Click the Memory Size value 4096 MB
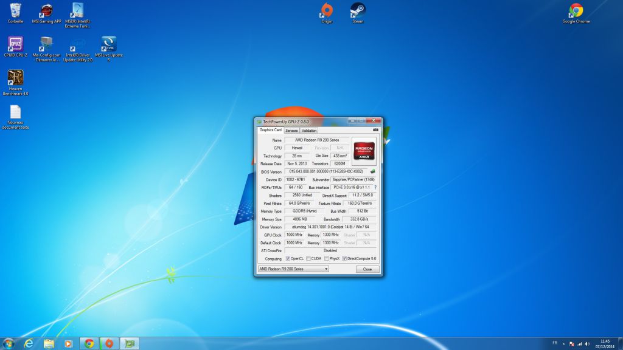623x350 pixels. 299,219
